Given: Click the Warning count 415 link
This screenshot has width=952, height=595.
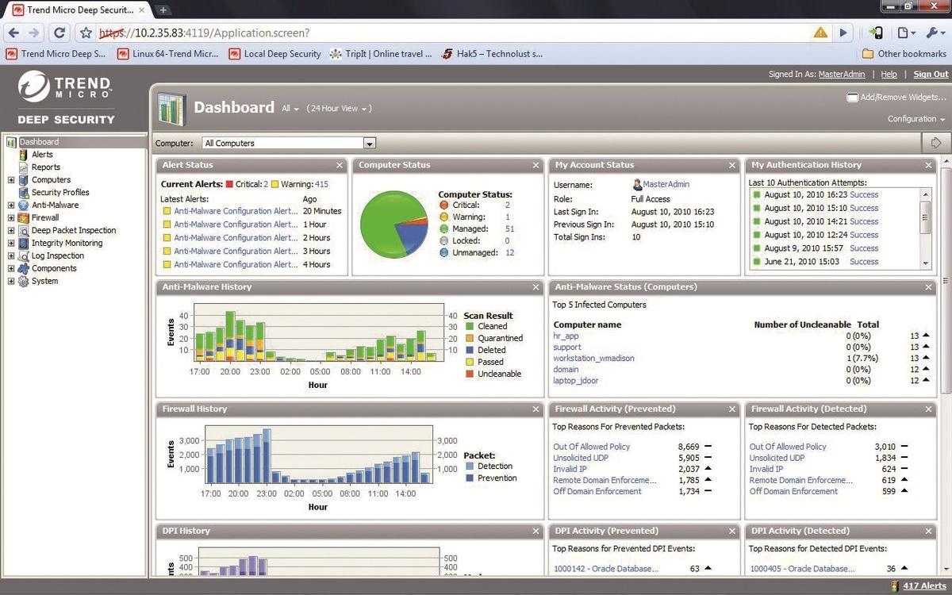Looking at the screenshot, I should coord(321,185).
